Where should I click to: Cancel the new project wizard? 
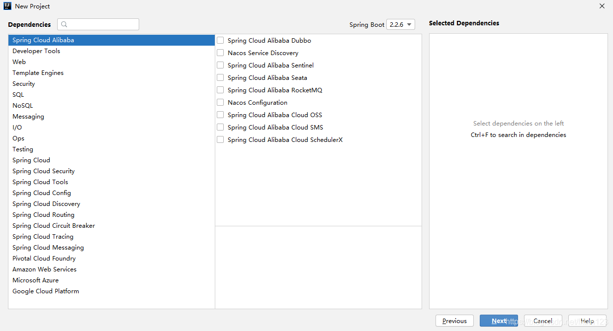coord(543,321)
